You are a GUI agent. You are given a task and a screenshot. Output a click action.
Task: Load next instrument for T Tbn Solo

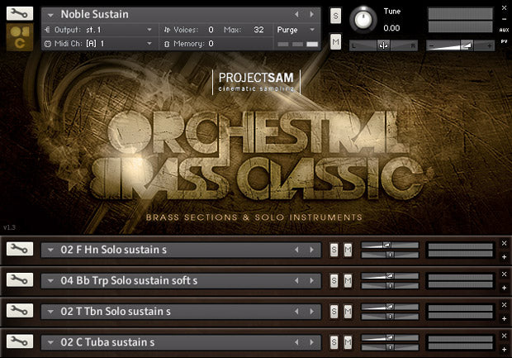[312, 311]
